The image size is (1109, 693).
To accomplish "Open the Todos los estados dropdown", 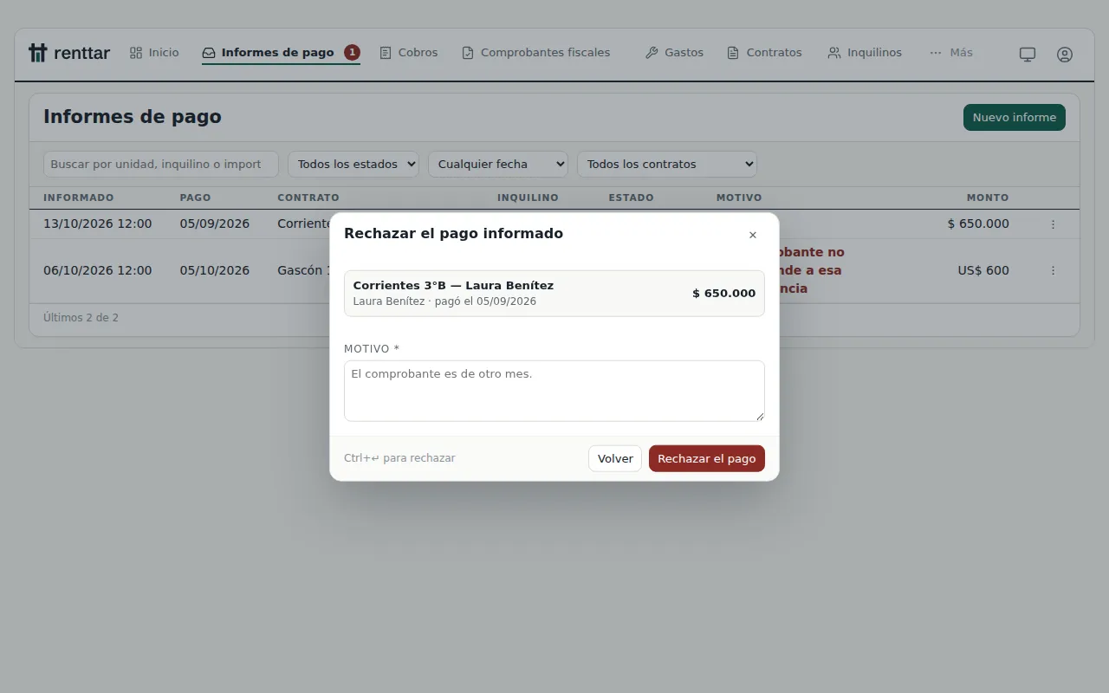I will (353, 165).
